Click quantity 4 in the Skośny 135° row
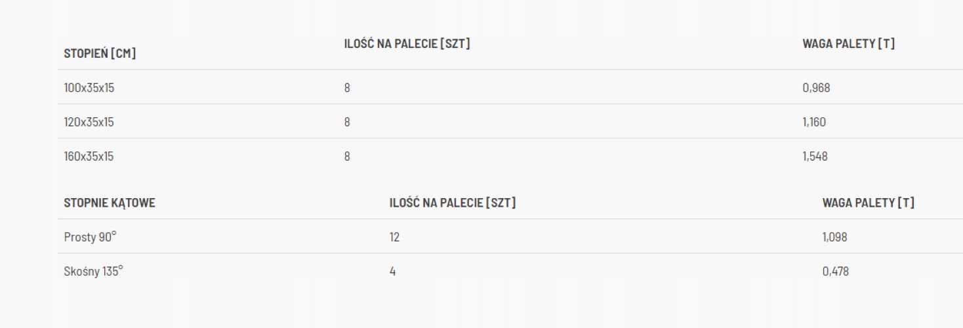Viewport: 963px width, 328px height. [392, 271]
